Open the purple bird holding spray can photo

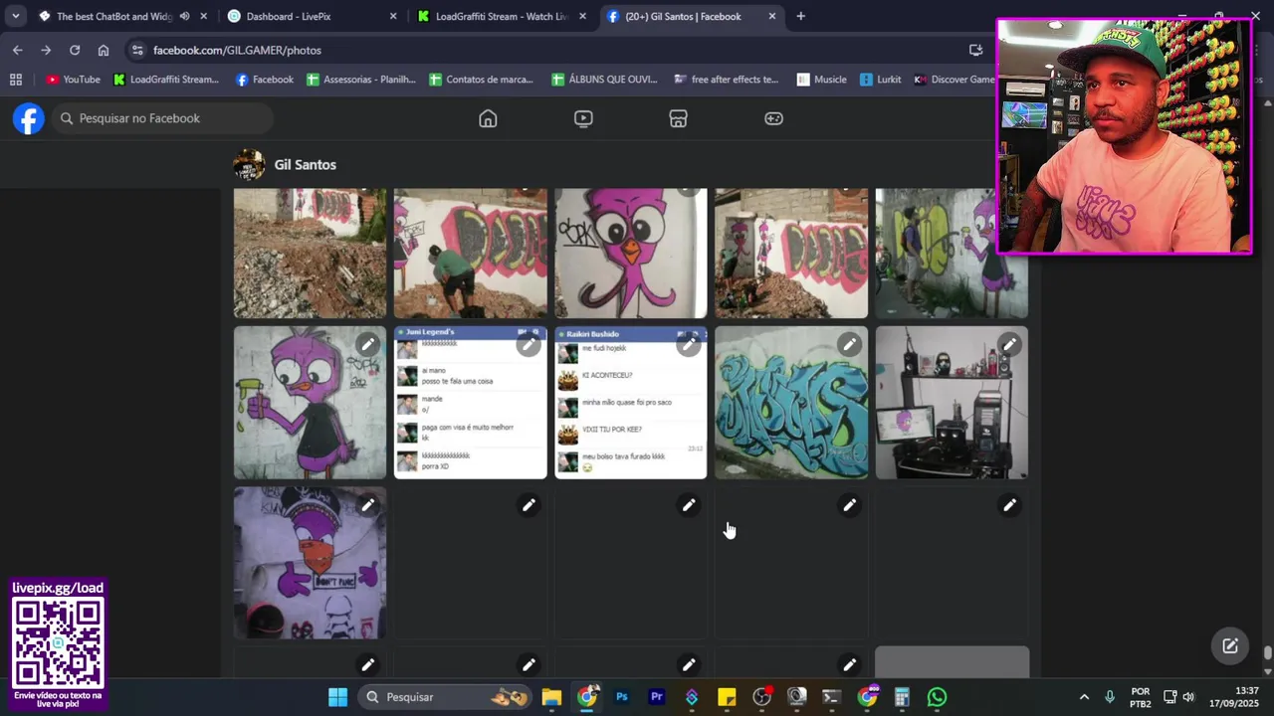click(x=310, y=403)
